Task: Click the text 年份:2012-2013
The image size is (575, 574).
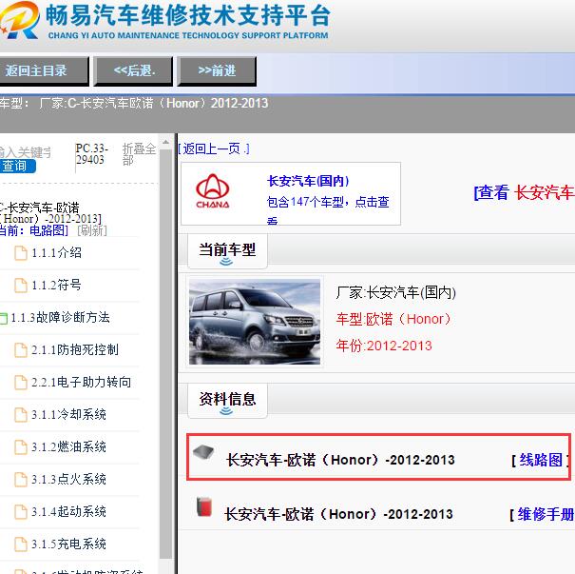Action: coord(384,346)
